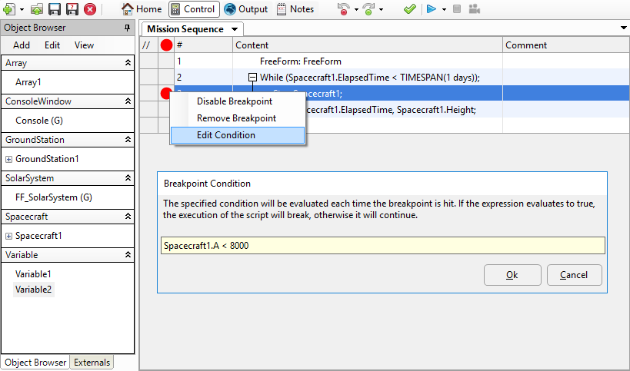Open the tab list arrow at editor right
Viewport: 630px width, 371px height.
coord(624,28)
